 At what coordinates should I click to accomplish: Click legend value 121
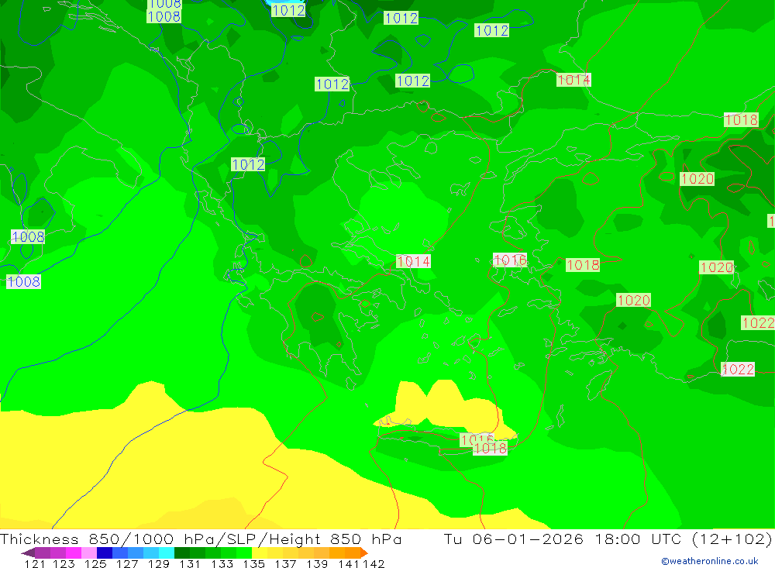[x=35, y=563]
